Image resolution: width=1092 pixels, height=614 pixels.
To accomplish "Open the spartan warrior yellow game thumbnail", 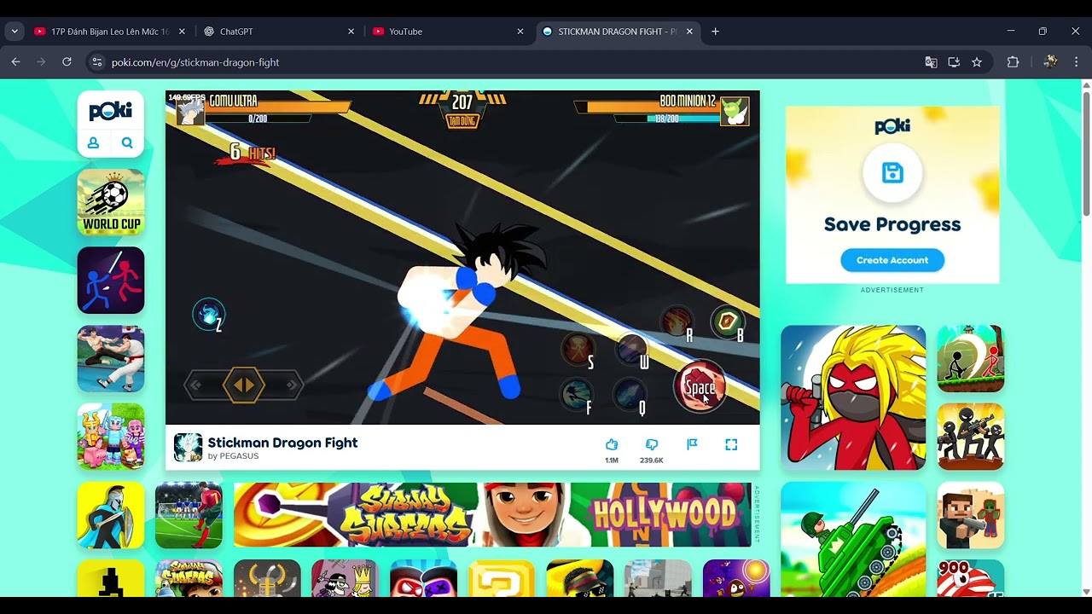I will pos(111,515).
